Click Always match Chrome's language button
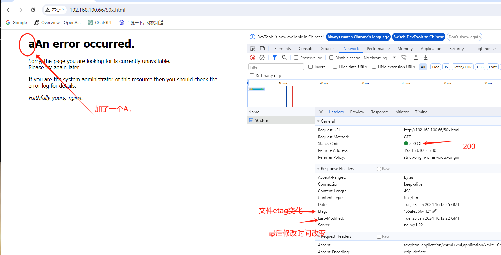 (358, 37)
